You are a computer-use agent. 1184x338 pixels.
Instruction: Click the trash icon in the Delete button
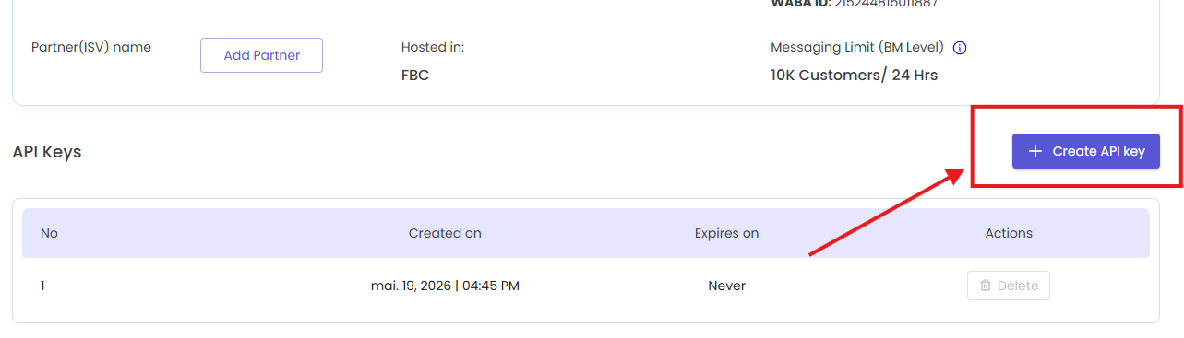(x=986, y=286)
